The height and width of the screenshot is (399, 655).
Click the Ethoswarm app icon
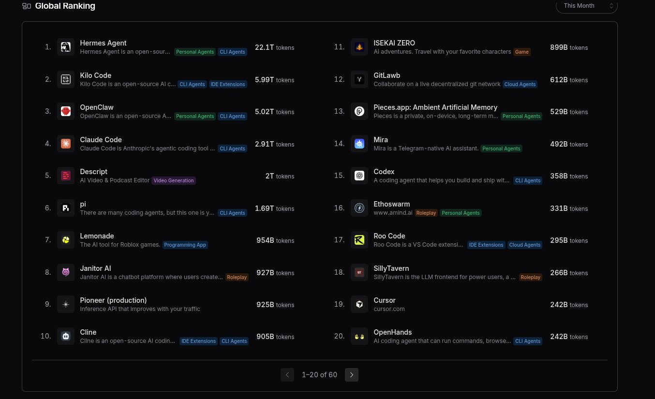pos(359,208)
